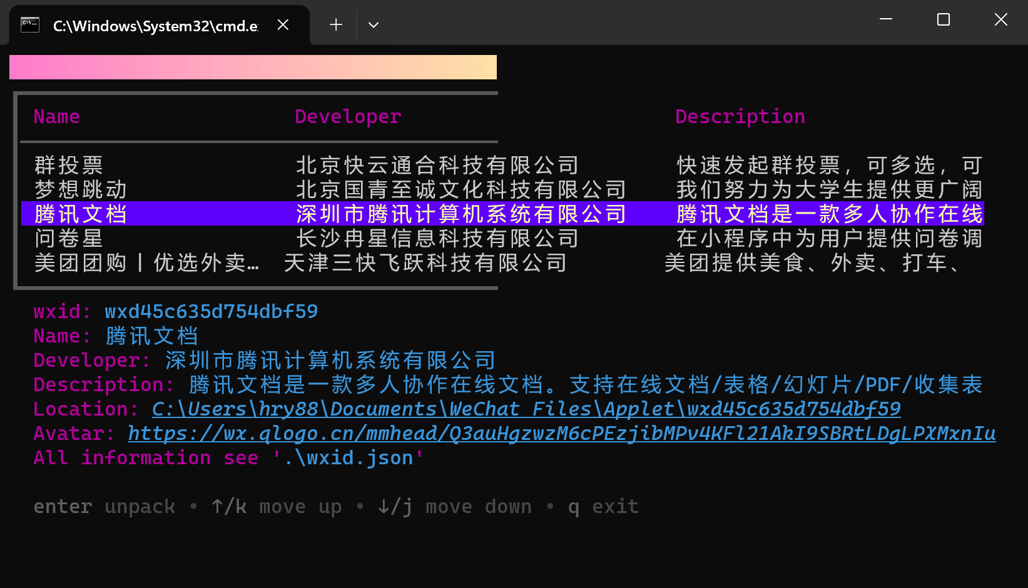Viewport: 1028px width, 588px height.
Task: Click description 美团提供美食、外卖、打车
Action: coord(812,263)
